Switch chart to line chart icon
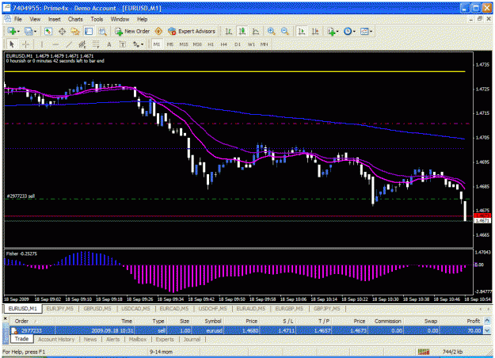Image resolution: width=495 pixels, height=358 pixels. click(256, 31)
